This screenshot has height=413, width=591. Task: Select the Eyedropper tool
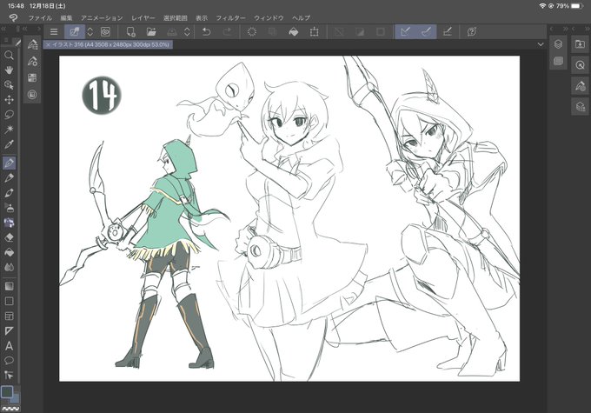coord(9,144)
